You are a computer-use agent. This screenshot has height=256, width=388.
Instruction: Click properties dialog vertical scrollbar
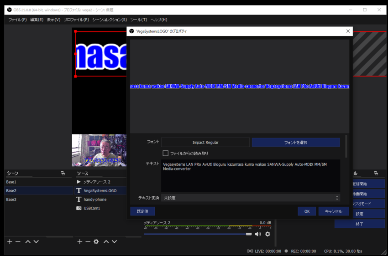(x=346, y=146)
